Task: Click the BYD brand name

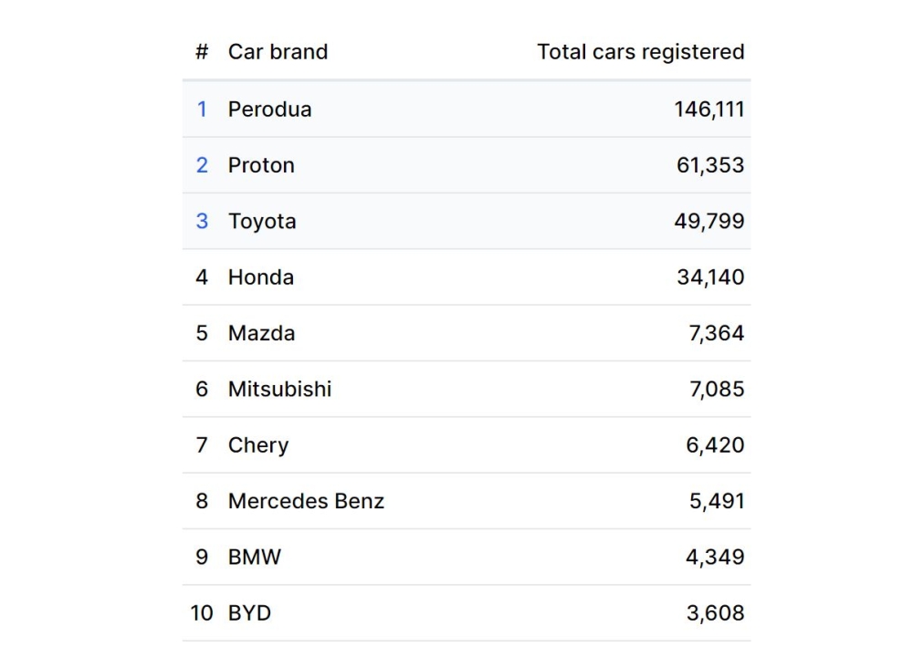Action: (249, 613)
